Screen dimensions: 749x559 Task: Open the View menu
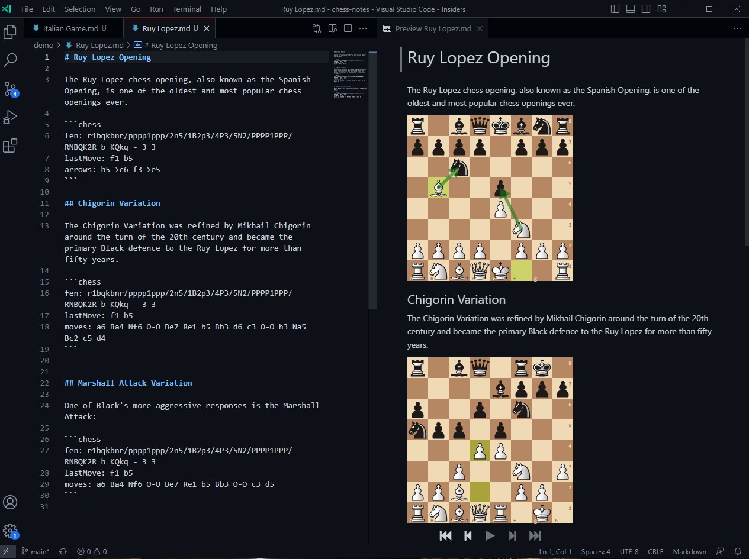(113, 9)
